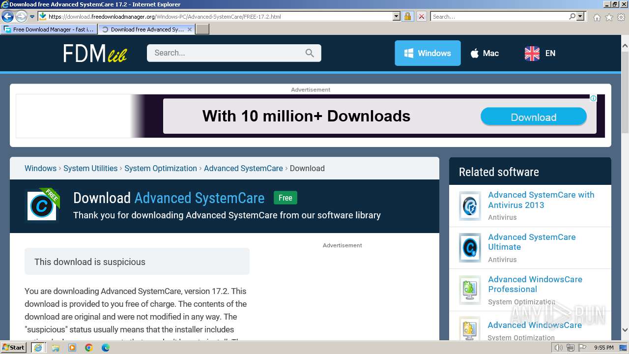Open the search provider dropdown
This screenshot has height=354, width=629.
(x=580, y=16)
